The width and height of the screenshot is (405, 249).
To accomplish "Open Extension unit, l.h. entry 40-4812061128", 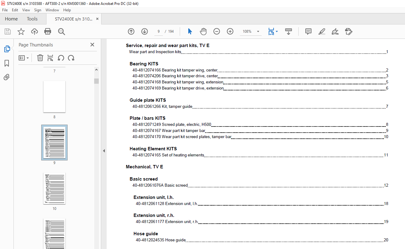I will (262, 203).
